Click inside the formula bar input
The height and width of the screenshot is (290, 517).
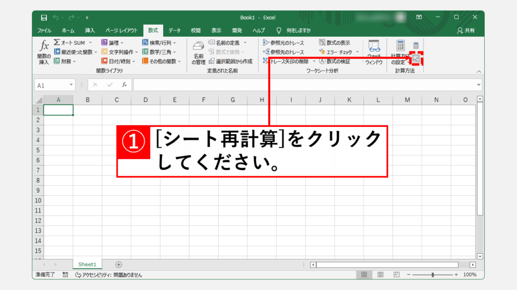coord(303,85)
